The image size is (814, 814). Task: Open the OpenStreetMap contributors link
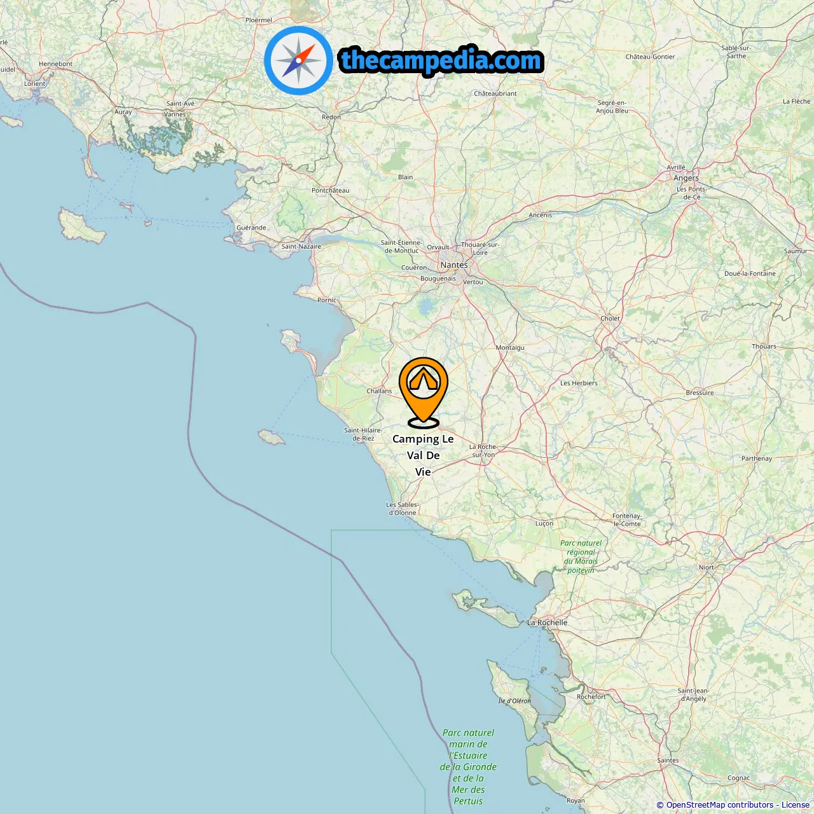pyautogui.click(x=720, y=805)
